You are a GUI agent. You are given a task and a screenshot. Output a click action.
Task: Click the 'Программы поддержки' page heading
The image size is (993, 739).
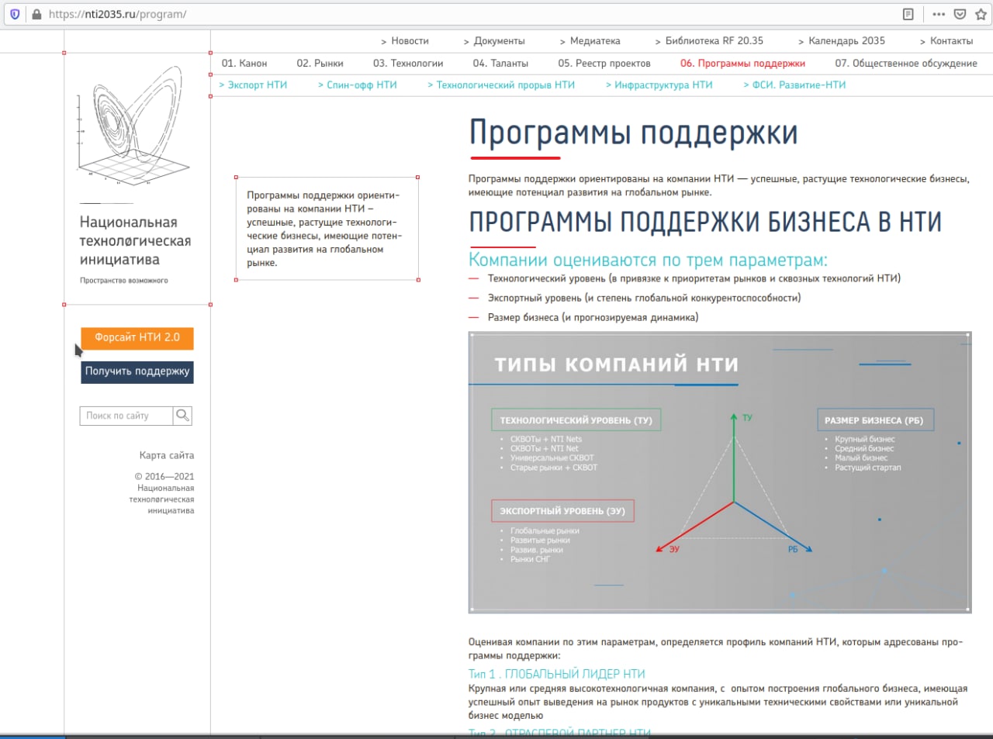(x=633, y=133)
